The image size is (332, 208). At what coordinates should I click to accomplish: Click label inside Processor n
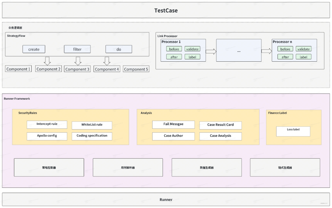304,57
